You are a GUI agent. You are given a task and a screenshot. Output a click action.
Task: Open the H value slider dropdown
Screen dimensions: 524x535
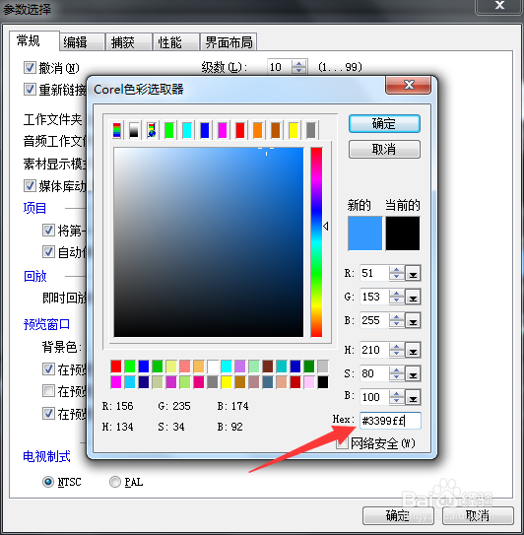click(413, 350)
